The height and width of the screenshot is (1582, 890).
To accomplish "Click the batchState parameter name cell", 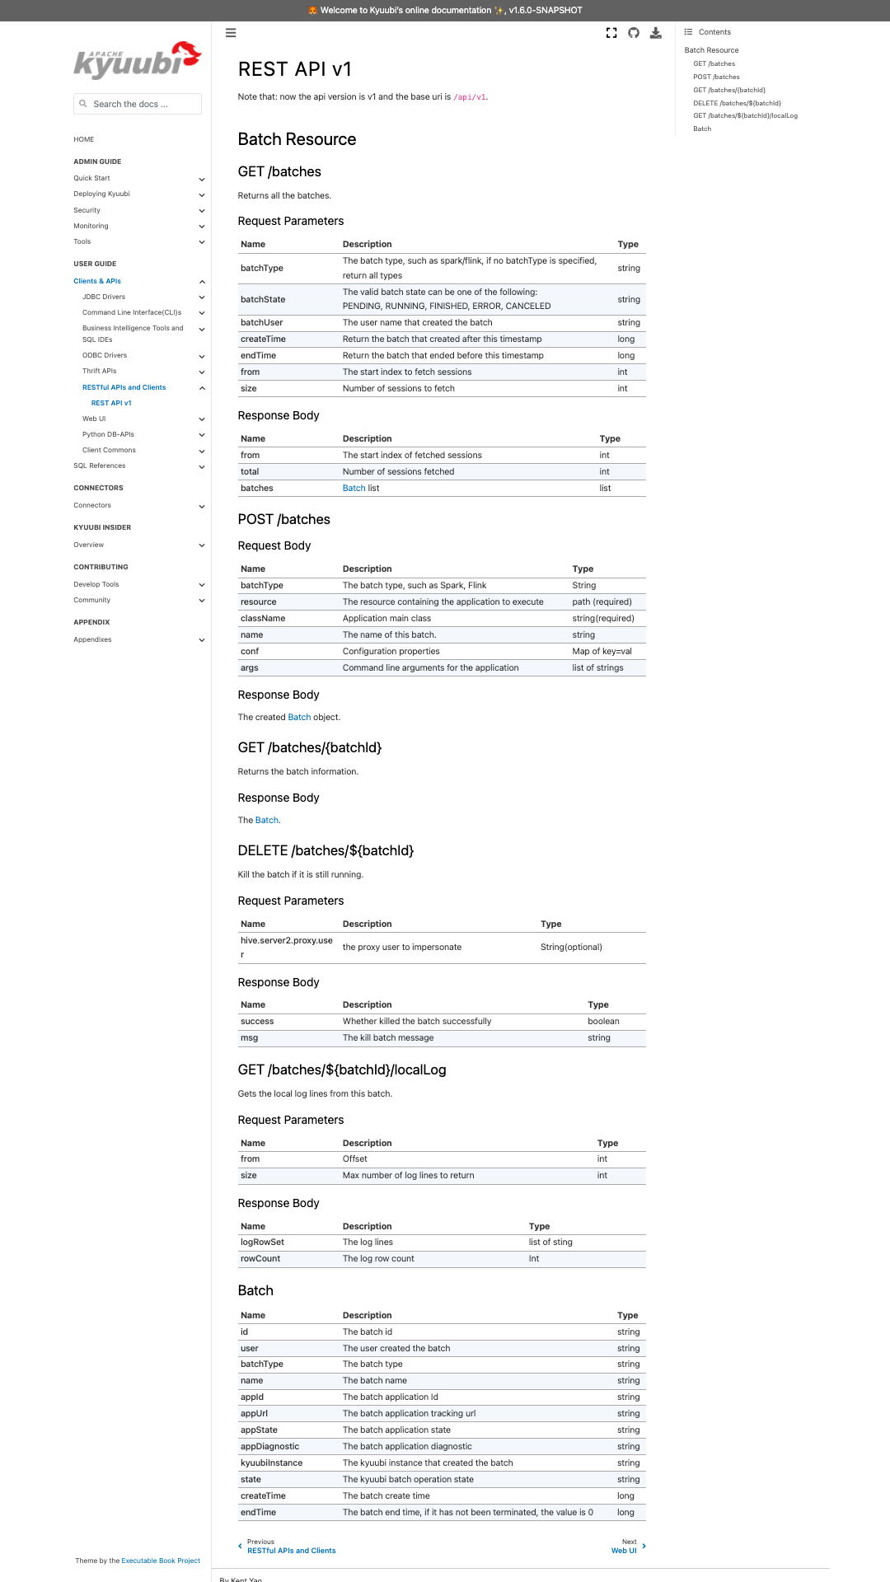I will [x=263, y=299].
